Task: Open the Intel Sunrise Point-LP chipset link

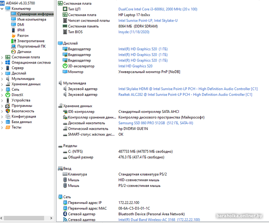Action: pos(148,20)
